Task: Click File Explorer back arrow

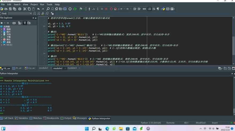Action: [2, 23]
